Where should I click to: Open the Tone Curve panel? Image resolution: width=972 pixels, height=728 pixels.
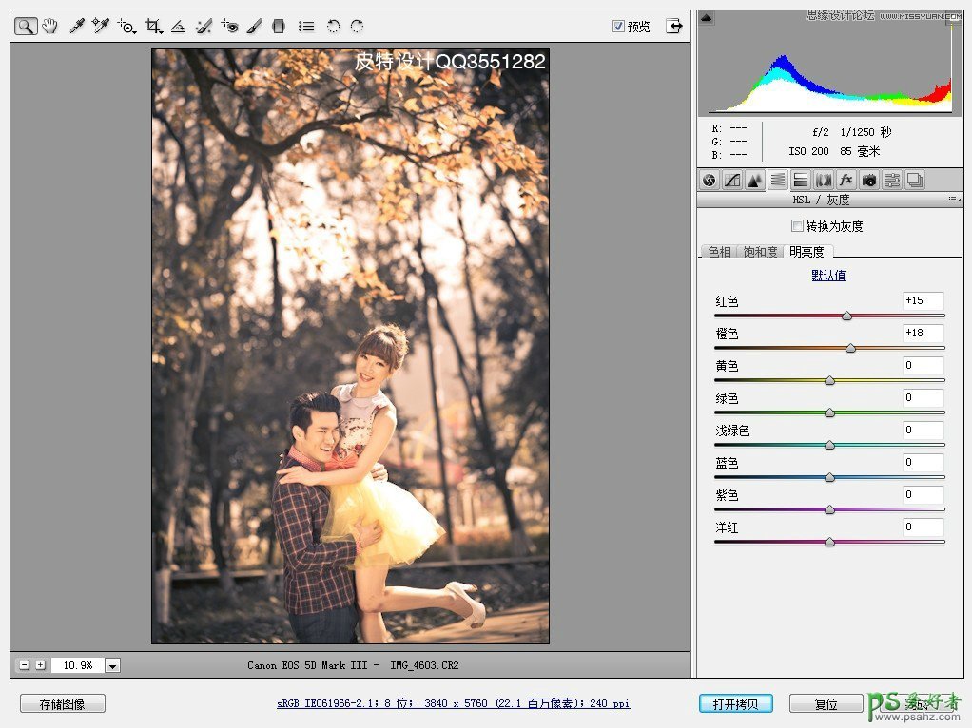pyautogui.click(x=732, y=180)
